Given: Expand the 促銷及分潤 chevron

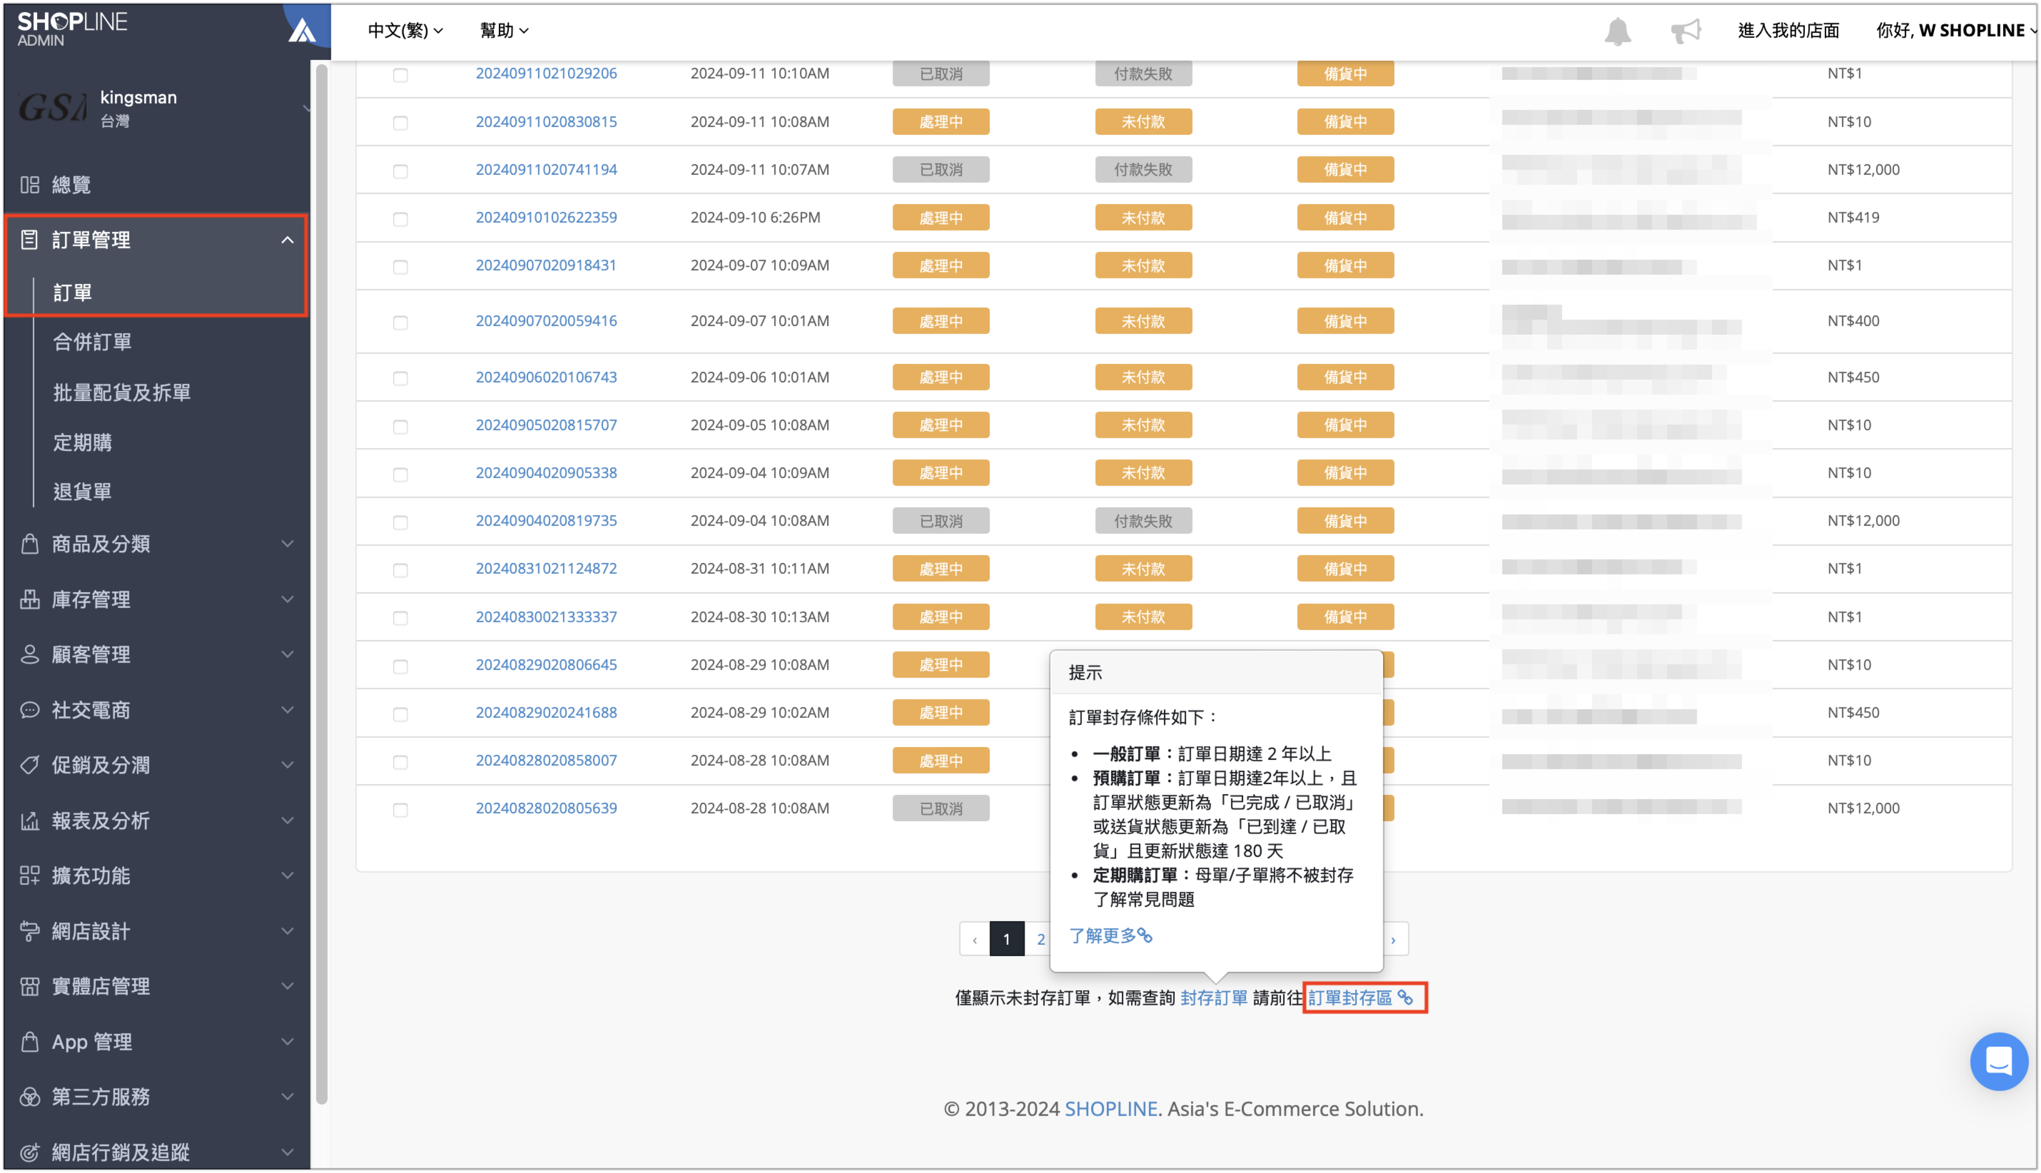Looking at the screenshot, I should 288,765.
